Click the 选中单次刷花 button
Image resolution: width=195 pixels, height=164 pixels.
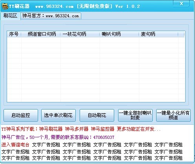(58, 115)
